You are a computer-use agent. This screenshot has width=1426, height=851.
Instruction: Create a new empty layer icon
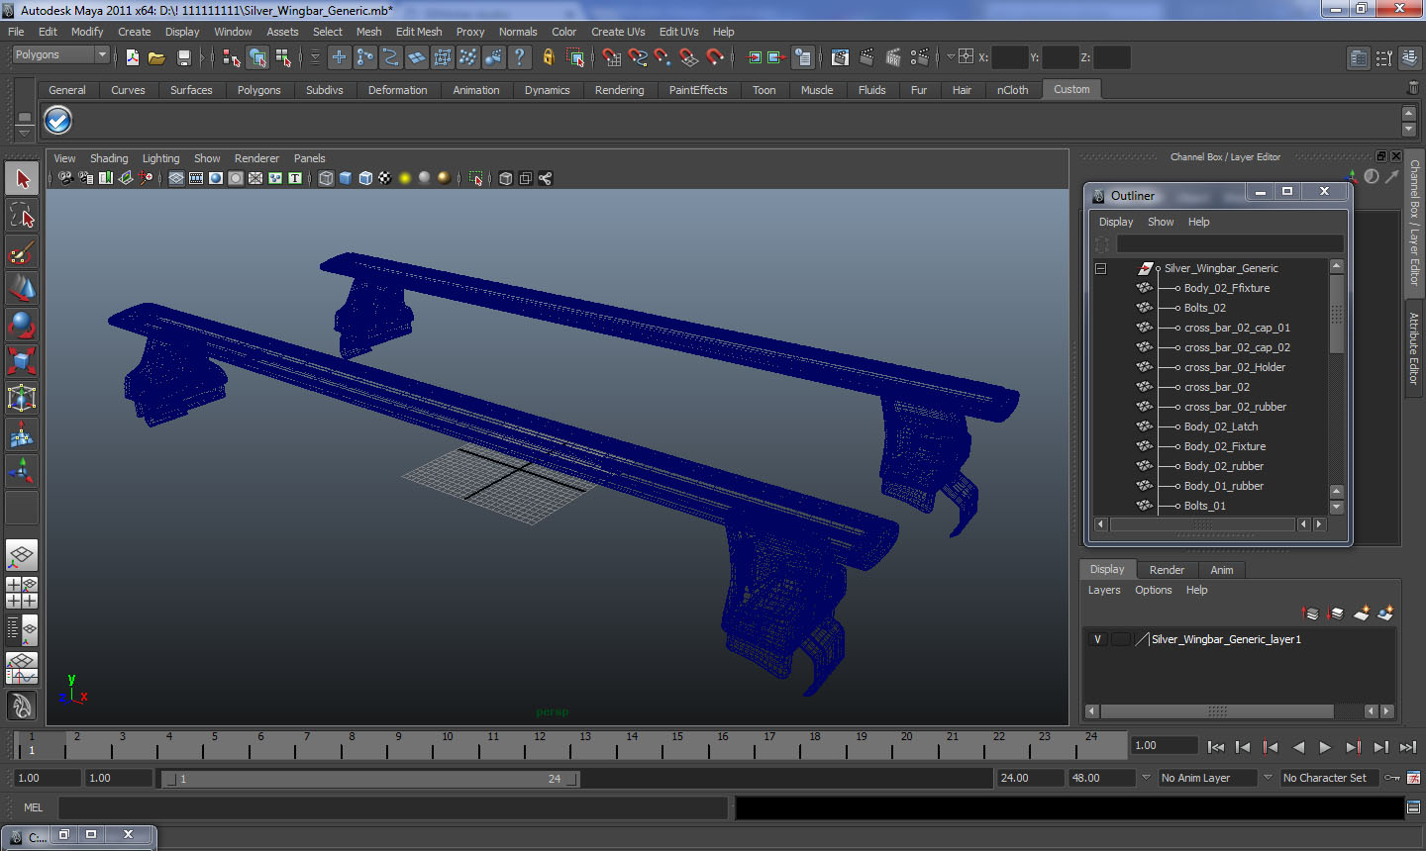click(x=1362, y=614)
